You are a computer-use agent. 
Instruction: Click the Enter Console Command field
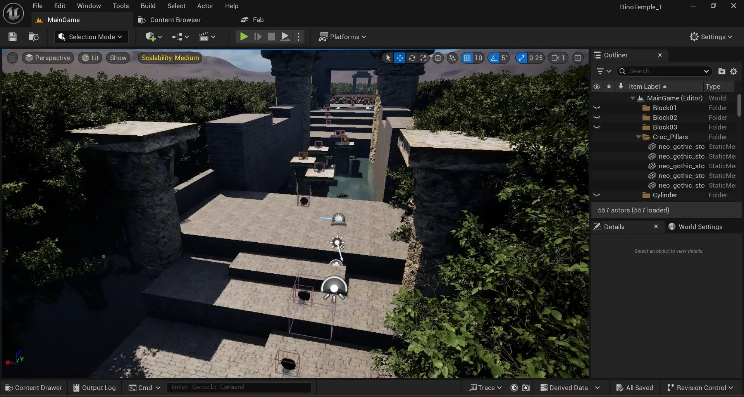[239, 387]
